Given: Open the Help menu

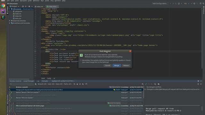Looking at the screenshot, I should pos(64,1).
